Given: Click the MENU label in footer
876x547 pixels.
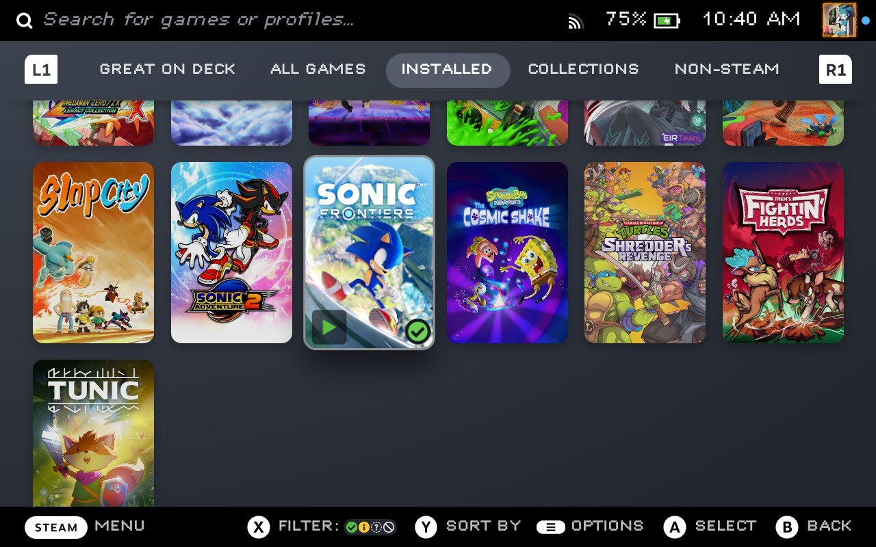Looking at the screenshot, I should pos(120,526).
